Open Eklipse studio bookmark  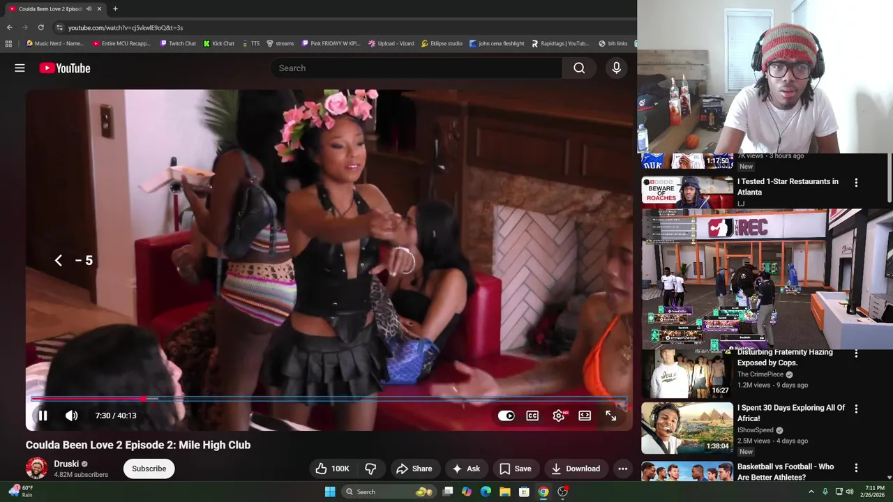tap(442, 43)
